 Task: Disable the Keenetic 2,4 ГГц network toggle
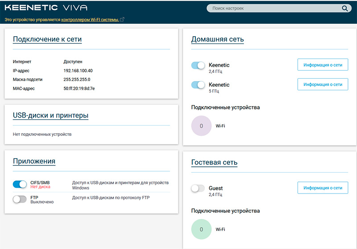[x=198, y=65]
